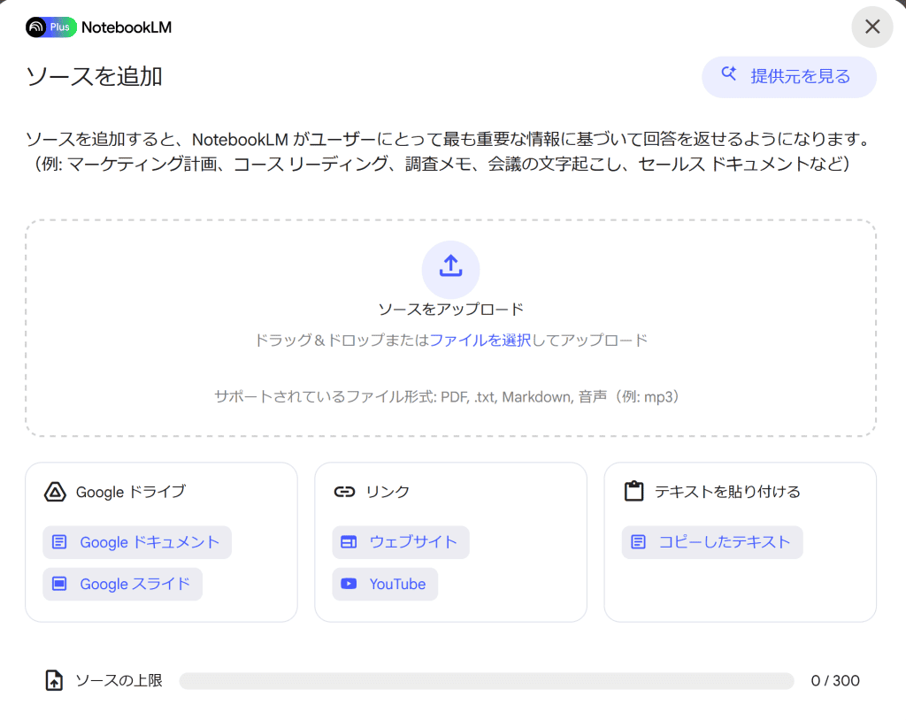Image resolution: width=906 pixels, height=720 pixels.
Task: Click the document icon in Google ドキュメント
Action: click(x=59, y=542)
